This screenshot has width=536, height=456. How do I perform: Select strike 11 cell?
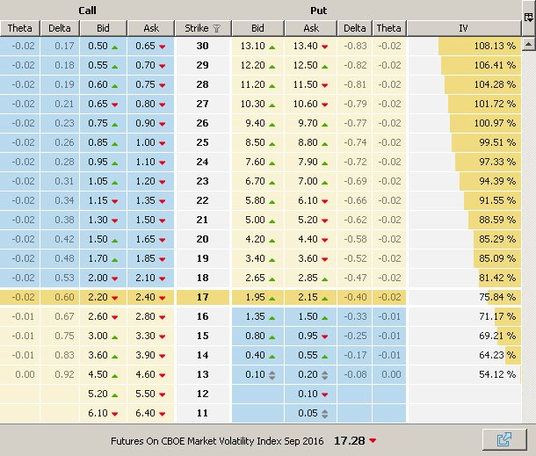coord(203,413)
